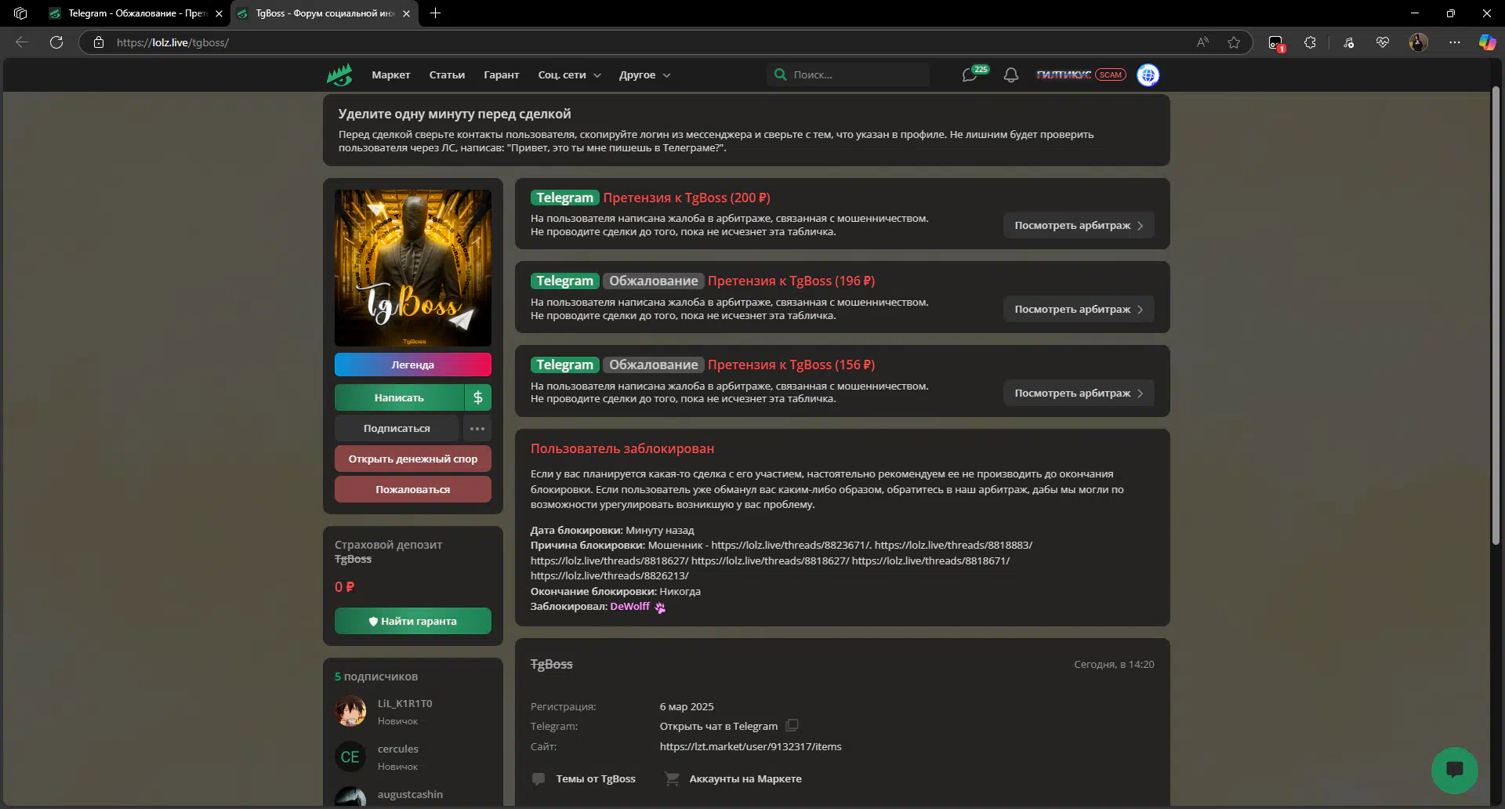Screen dimensions: 1505x809
Task: Click extension icon with red badge
Action: point(1276,43)
